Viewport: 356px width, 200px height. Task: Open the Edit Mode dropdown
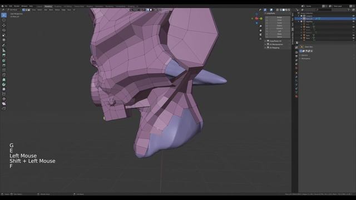click(x=14, y=10)
